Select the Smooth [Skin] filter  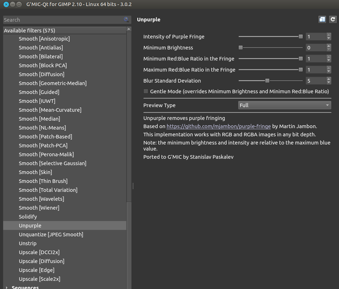65,172
